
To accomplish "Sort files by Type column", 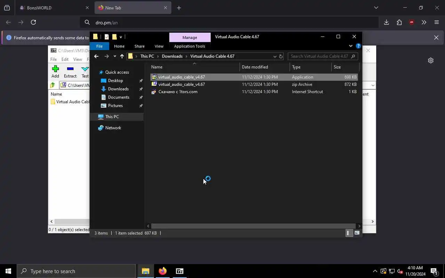I will point(296,67).
